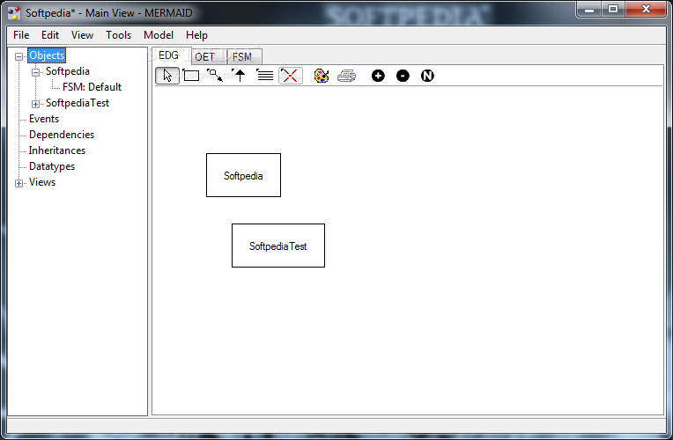Image resolution: width=673 pixels, height=440 pixels.
Task: Minimize the MERMAID window
Action: pos(589,9)
